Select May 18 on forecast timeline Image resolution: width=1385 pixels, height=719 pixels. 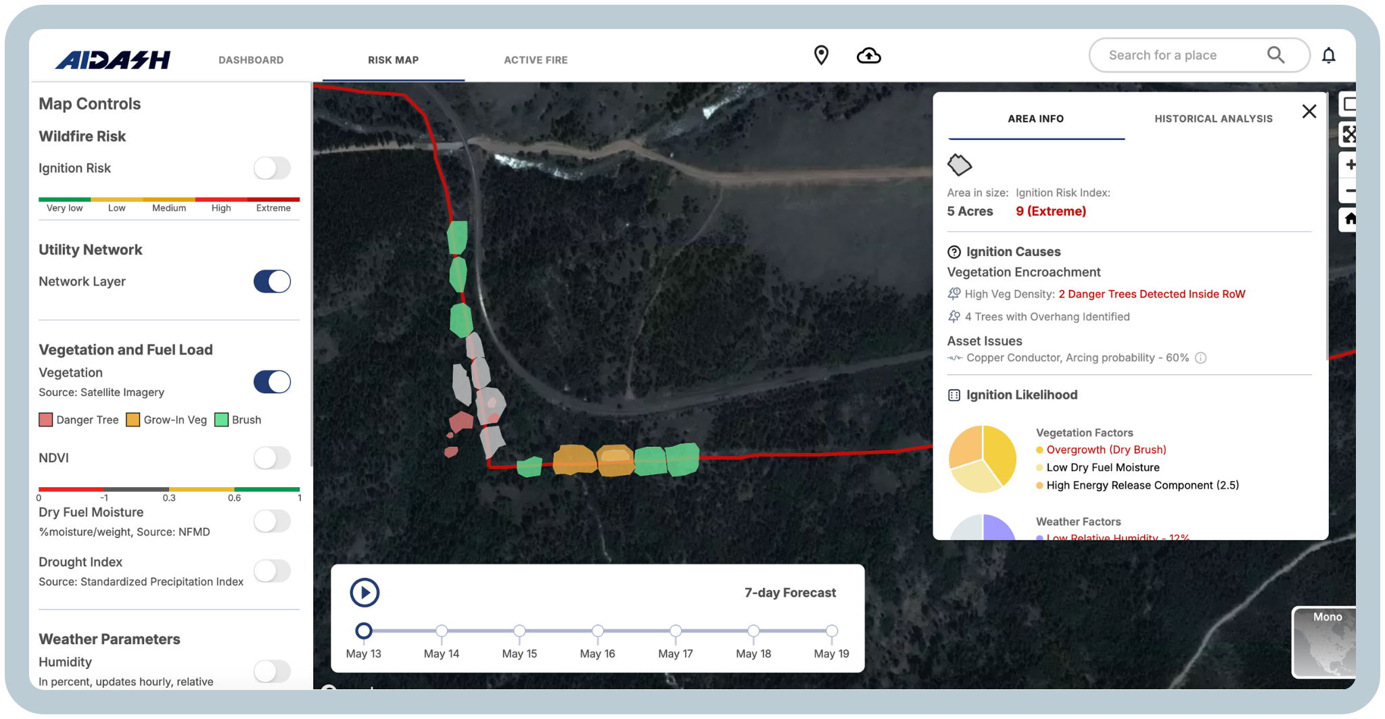(x=753, y=631)
